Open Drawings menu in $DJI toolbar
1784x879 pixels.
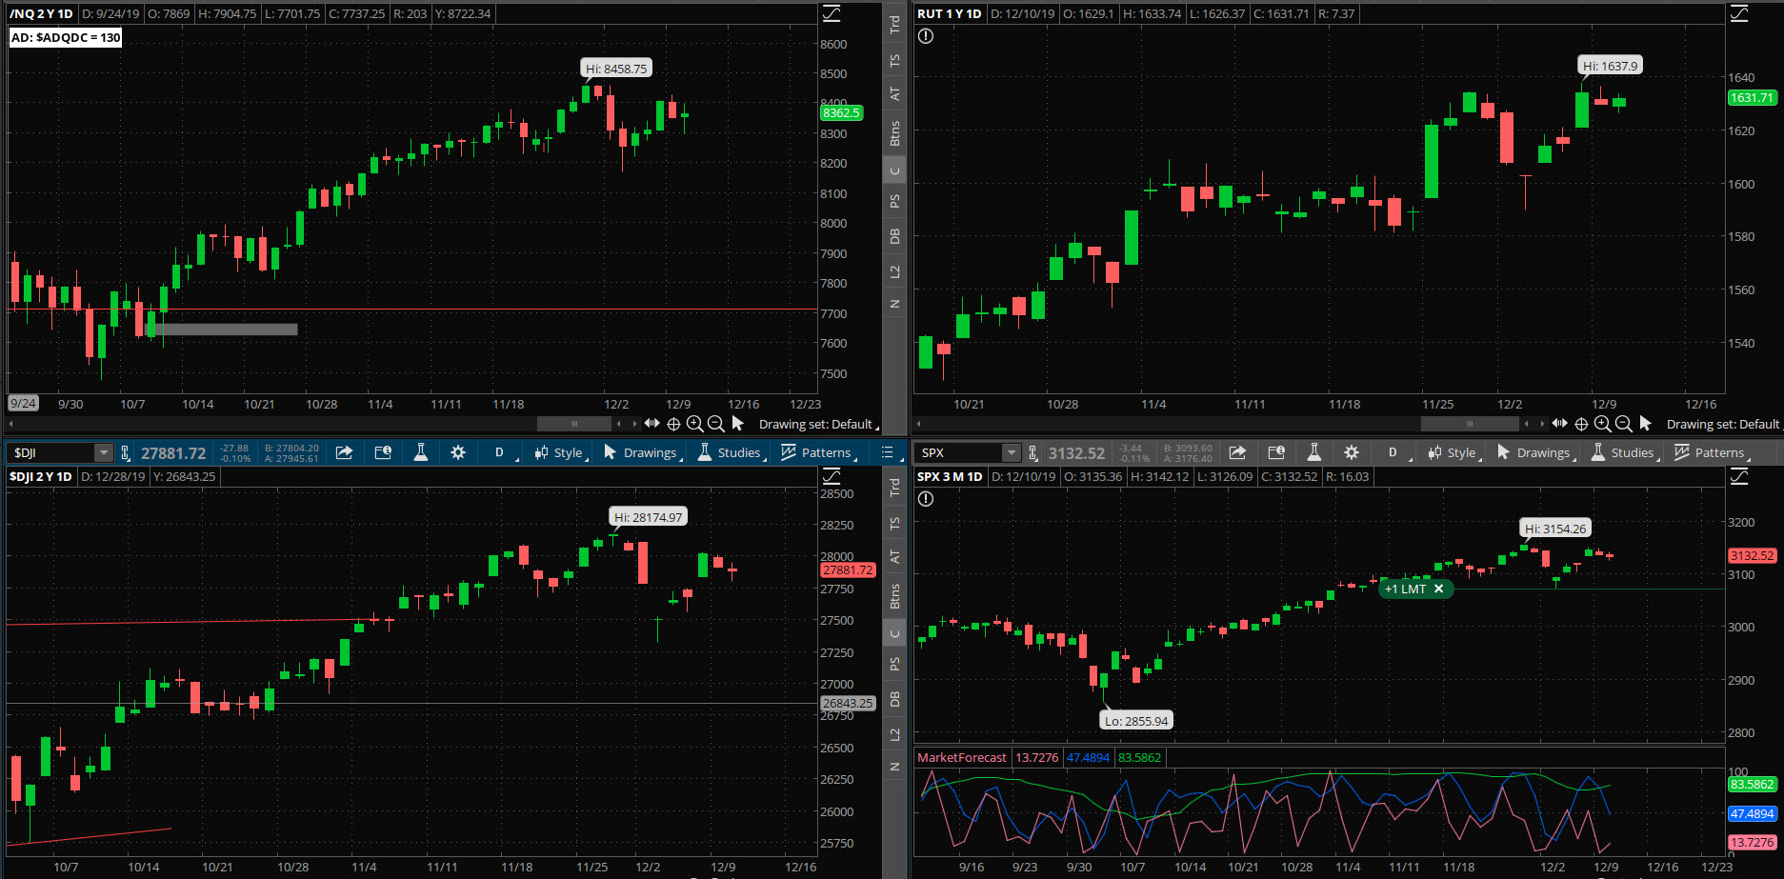pos(642,452)
